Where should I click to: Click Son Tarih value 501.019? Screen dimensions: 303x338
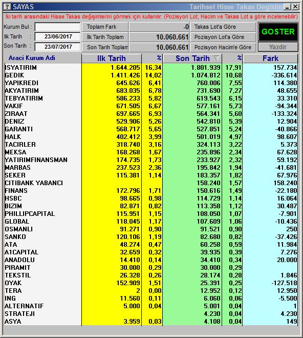(x=209, y=136)
